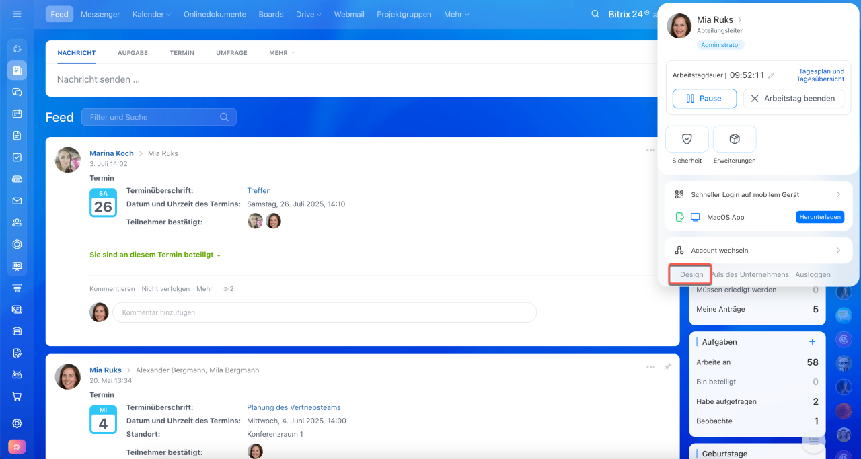Screen dimensions: 861x459
Task: Switch to the AUFGABE tab
Action: (x=133, y=53)
